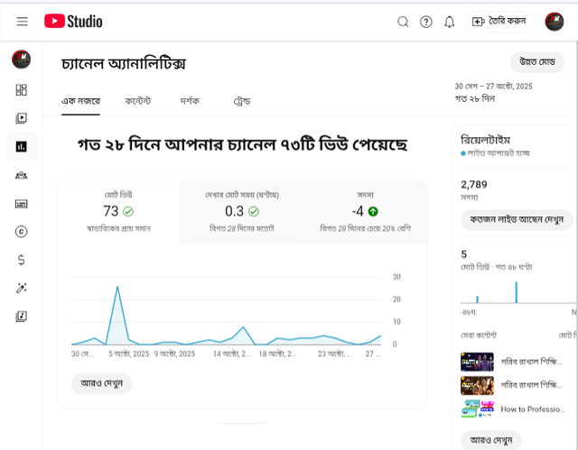Viewport: 578px width, 450px height.
Task: Click green check icon beside 73 views
Action: [x=128, y=212]
